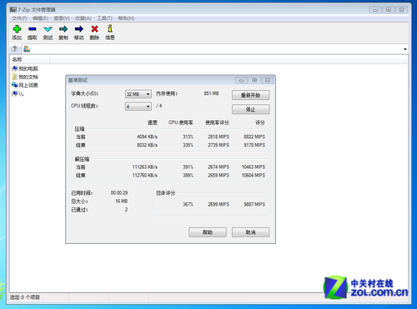Screen dimensions: 417x309
Task: Open the CPU threads count dropdown
Action: 138,107
